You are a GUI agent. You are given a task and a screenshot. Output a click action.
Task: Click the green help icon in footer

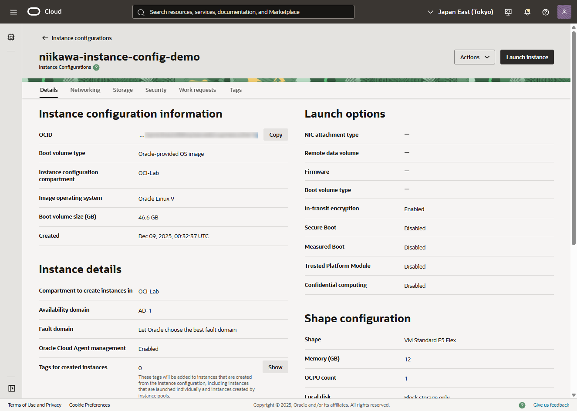tap(522, 405)
